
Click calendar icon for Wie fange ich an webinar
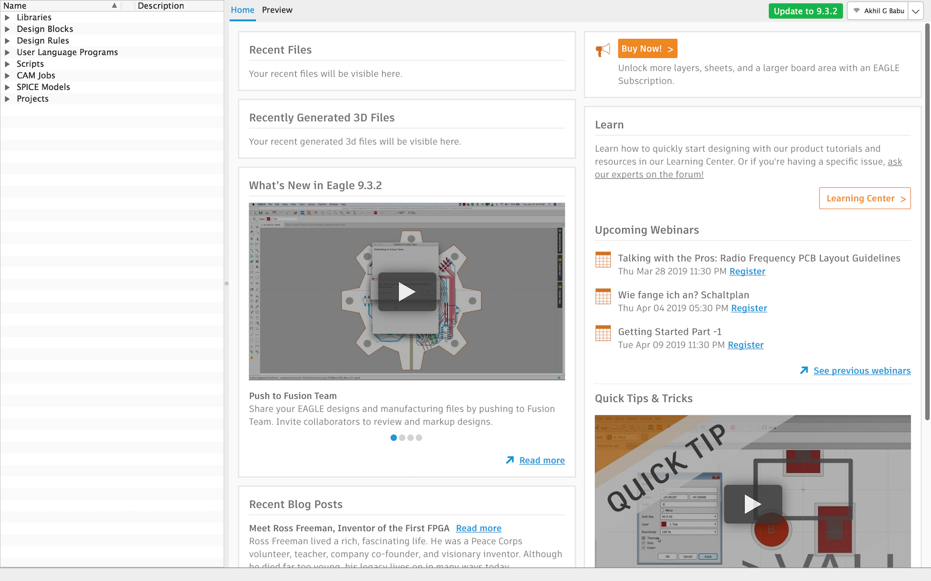(x=603, y=296)
